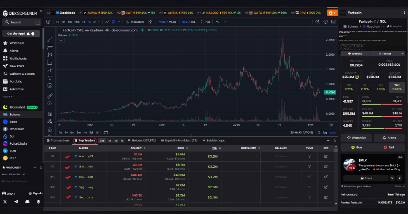The height and width of the screenshot is (214, 408).
Task: Open the emoji icons tool
Action: pos(50,86)
